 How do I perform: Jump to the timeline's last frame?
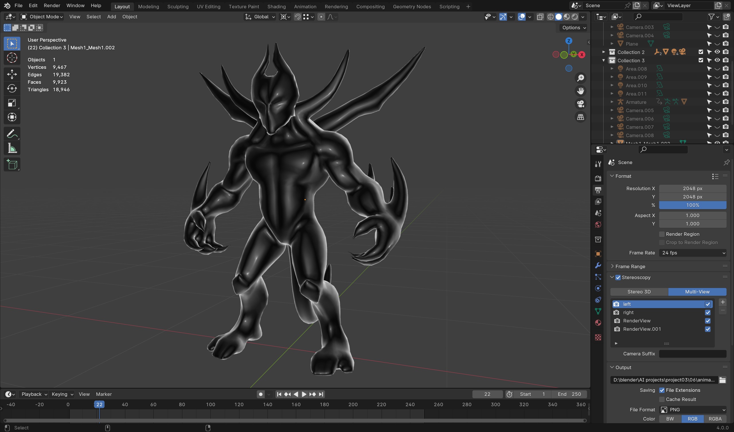(x=321, y=394)
